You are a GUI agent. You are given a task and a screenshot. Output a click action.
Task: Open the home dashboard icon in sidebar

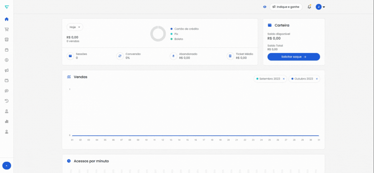7,19
